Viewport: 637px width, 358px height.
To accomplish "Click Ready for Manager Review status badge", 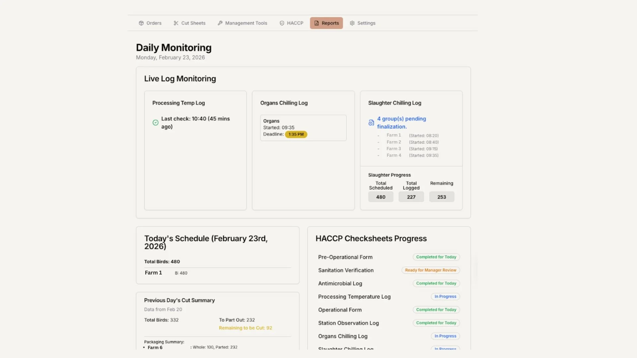I will pos(430,270).
